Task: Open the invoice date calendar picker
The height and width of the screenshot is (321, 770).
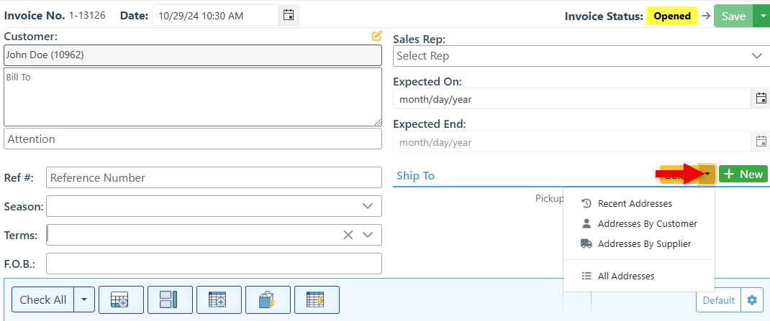Action: click(288, 15)
